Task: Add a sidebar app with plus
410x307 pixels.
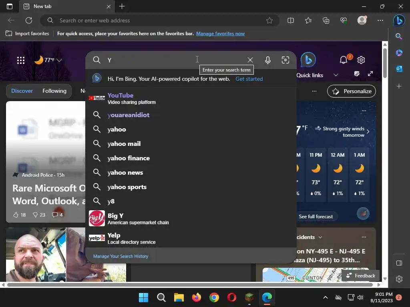Action: point(399,86)
